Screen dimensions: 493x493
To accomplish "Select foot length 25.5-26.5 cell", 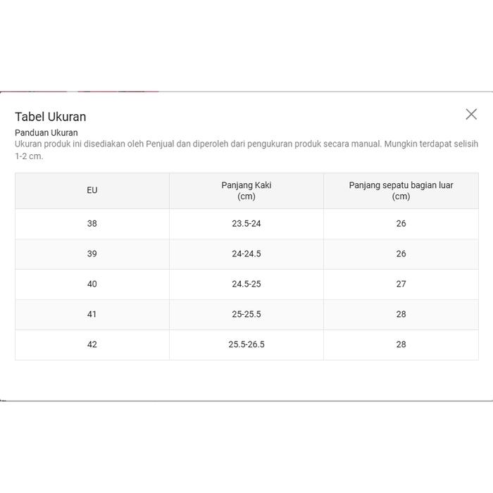I will coord(246,344).
